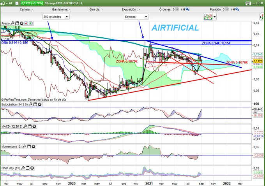265x186 pixels.
Task: Remove the Estocástico indicator panel
Action: tap(39, 104)
